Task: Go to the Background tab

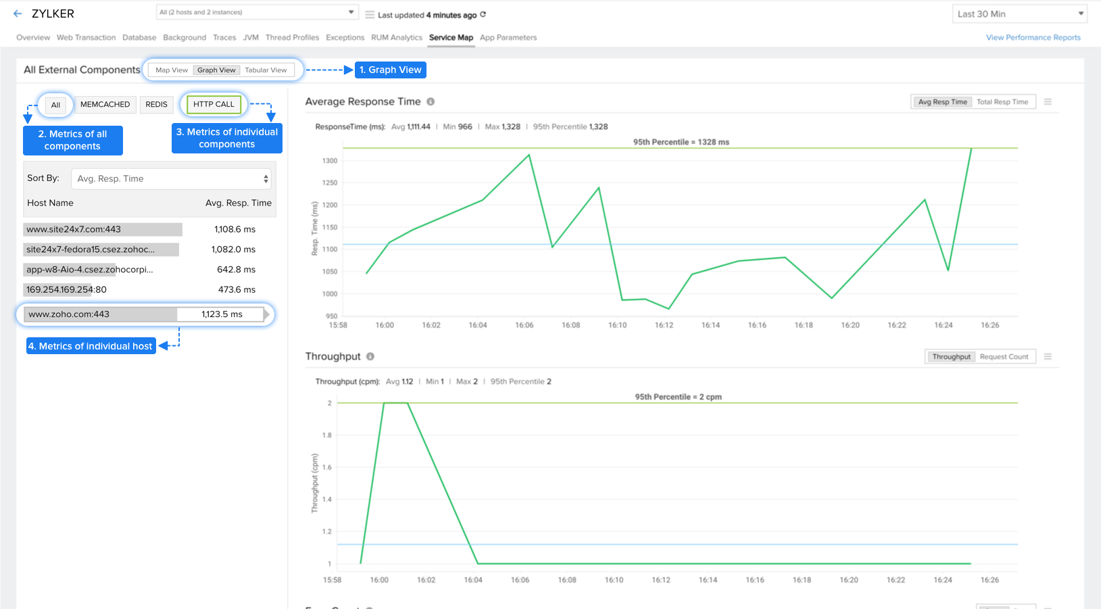Action: tap(185, 37)
